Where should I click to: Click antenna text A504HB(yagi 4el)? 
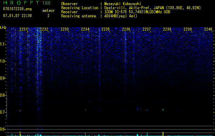point(121,16)
